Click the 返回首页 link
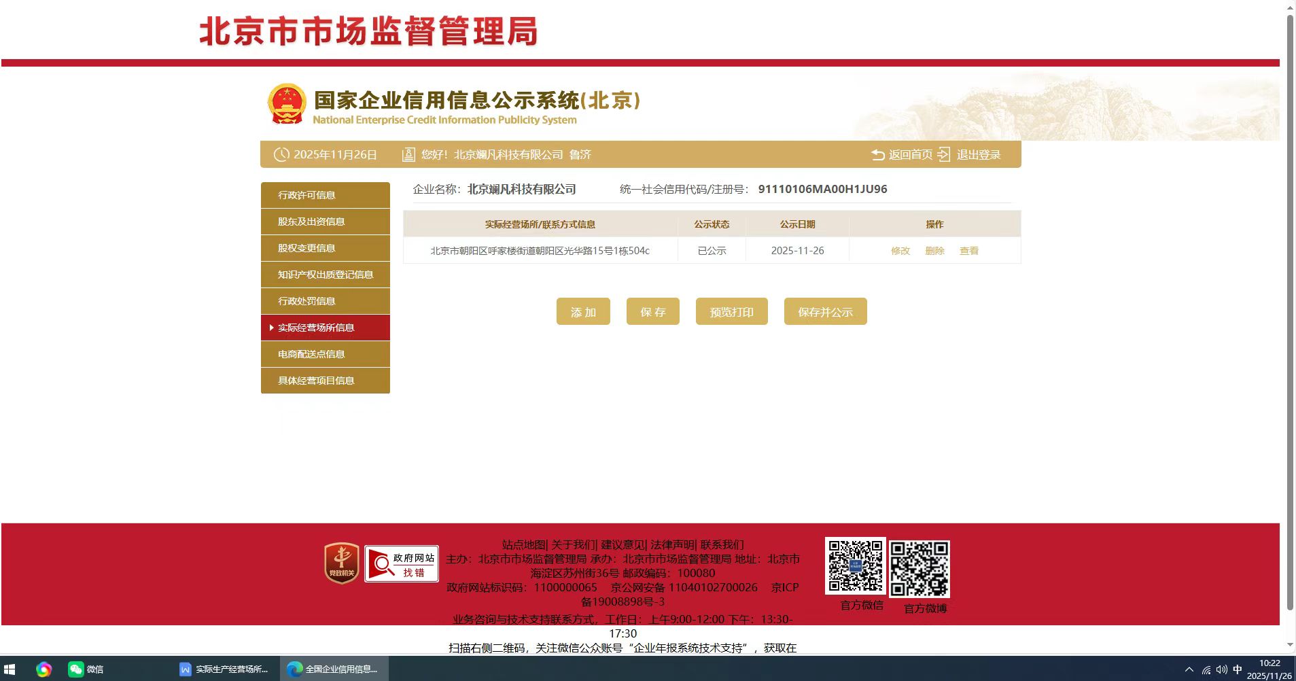This screenshot has width=1296, height=681. coord(911,155)
